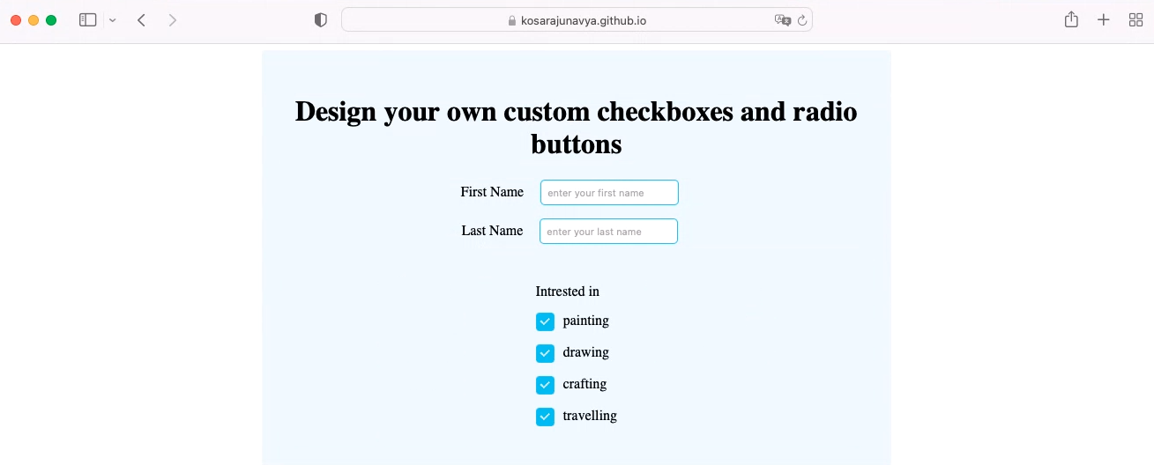Image resolution: width=1154 pixels, height=465 pixels.
Task: Click the 'travelling' label text
Action: tap(590, 416)
